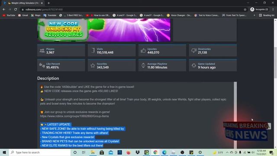Click the Players icon in stats card
277x156 pixels.
42,51
